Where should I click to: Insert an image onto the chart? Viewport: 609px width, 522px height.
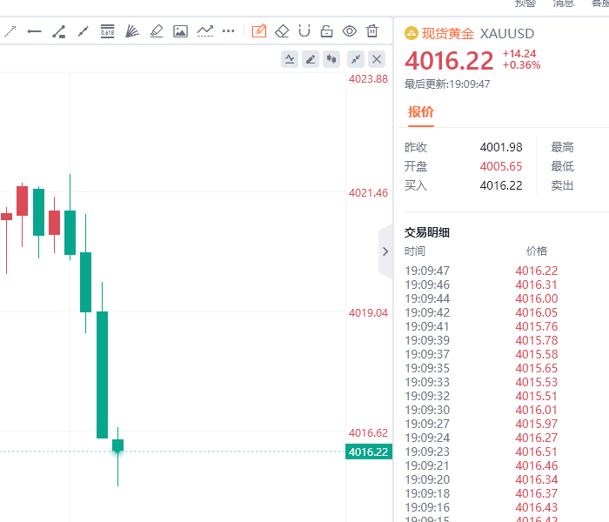pyautogui.click(x=181, y=31)
